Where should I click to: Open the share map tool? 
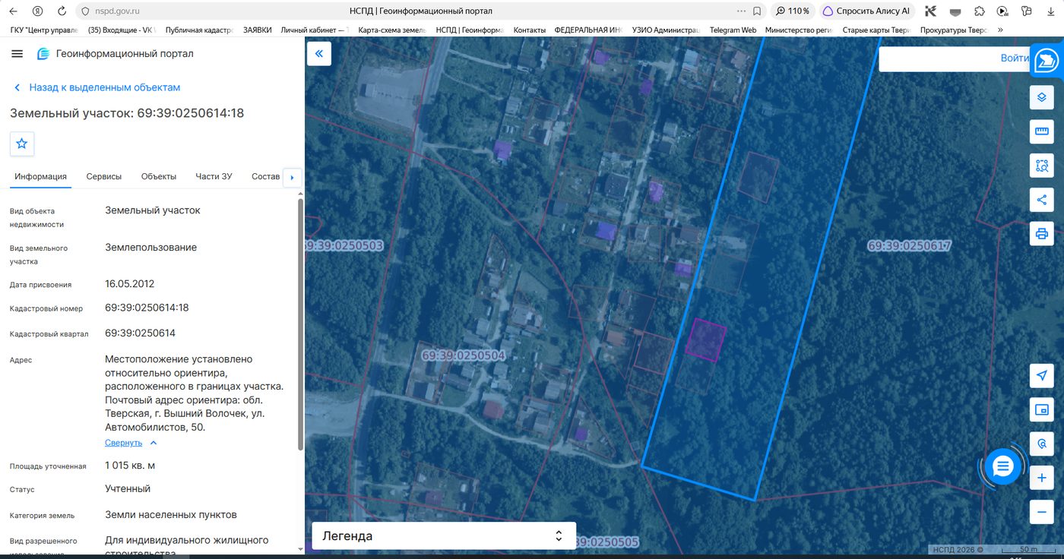[x=1042, y=200]
